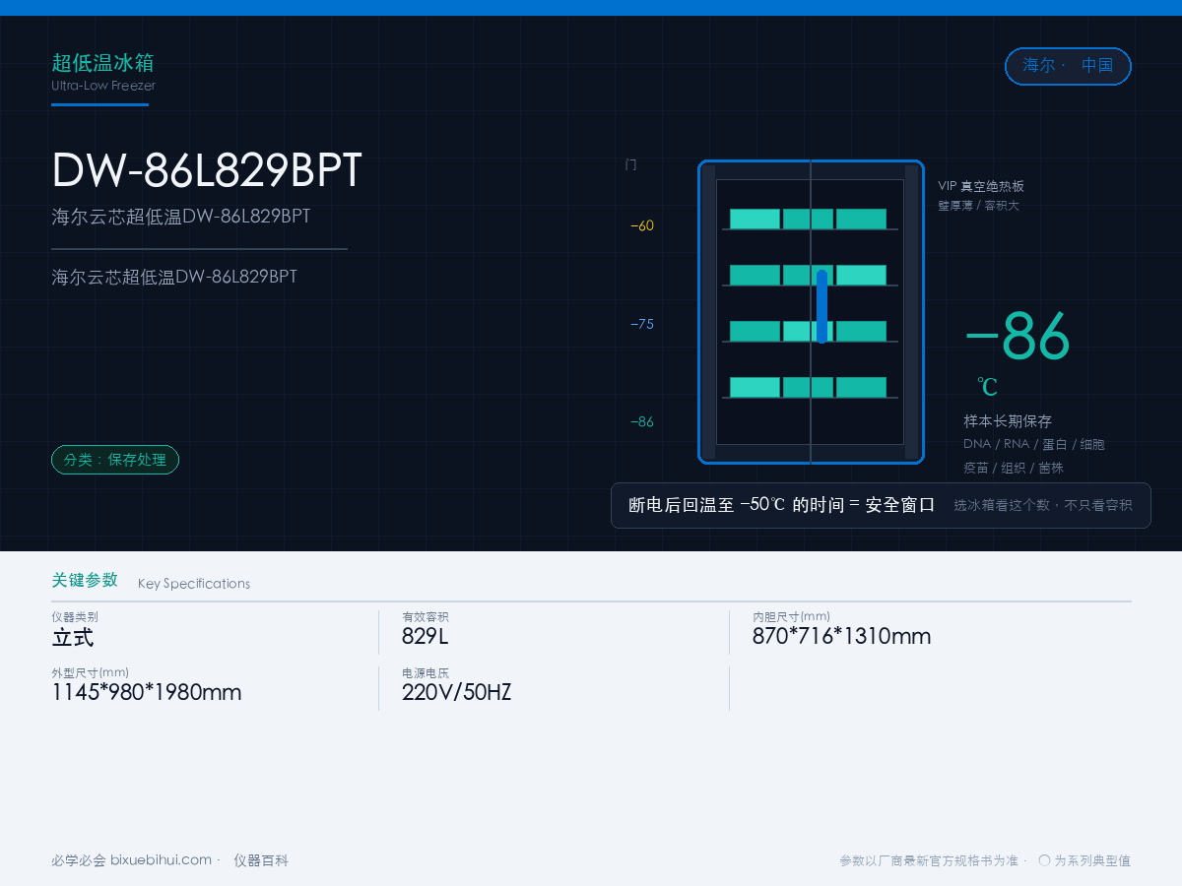Open the 仪器百科 footer link
Image resolution: width=1182 pixels, height=886 pixels.
pyautogui.click(x=261, y=860)
